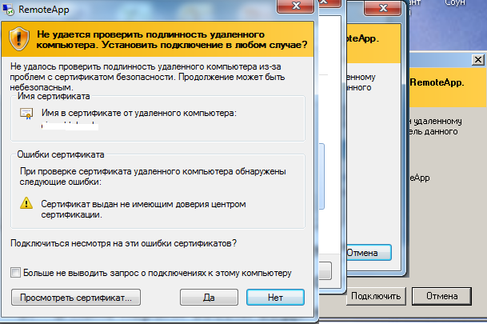
Task: Click "Подключить" in the background dialog
Action: coord(376,296)
